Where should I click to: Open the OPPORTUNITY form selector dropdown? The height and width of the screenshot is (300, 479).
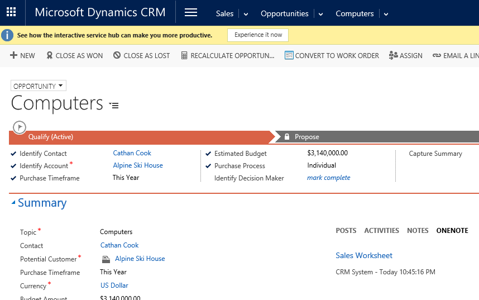[38, 86]
